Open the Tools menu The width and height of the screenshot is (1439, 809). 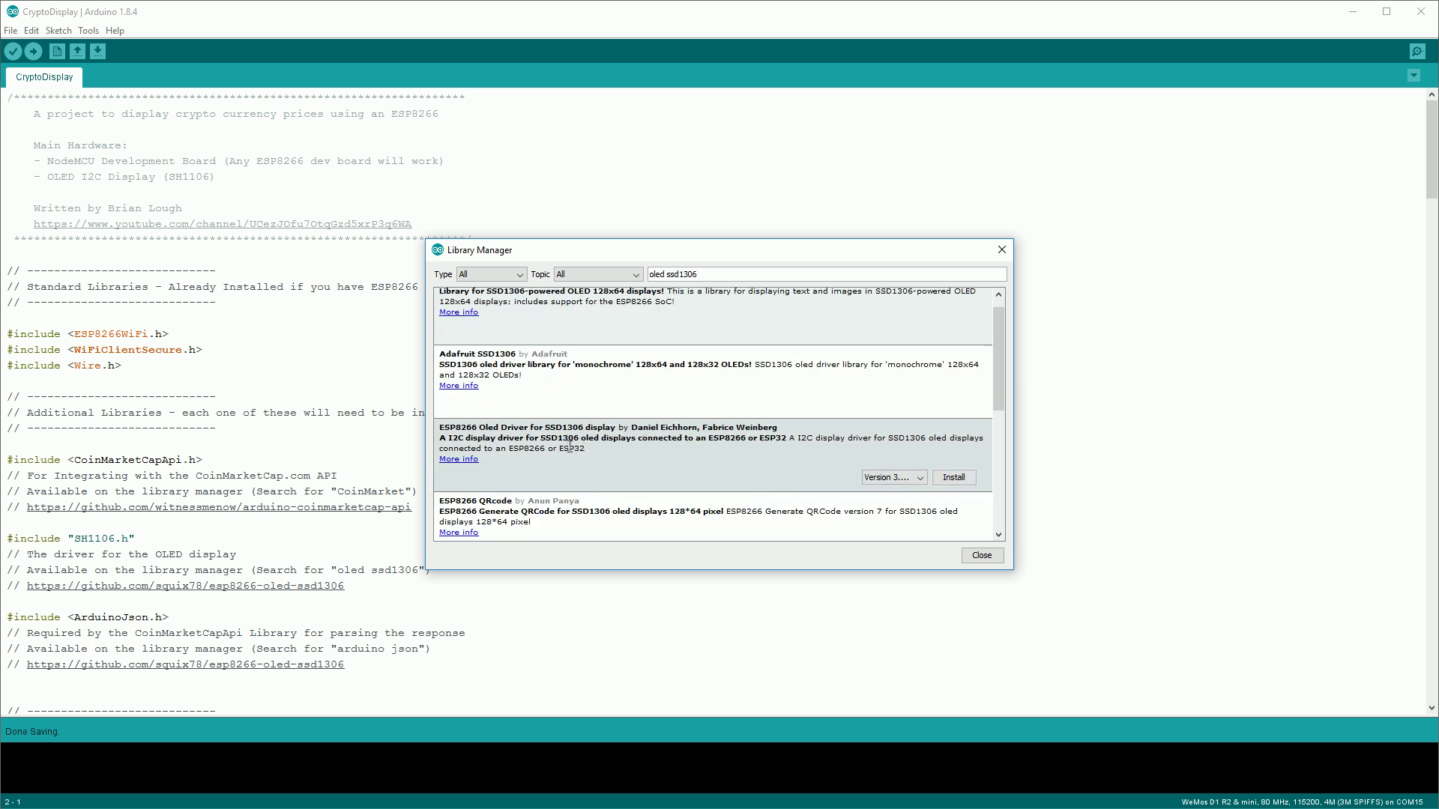[88, 31]
